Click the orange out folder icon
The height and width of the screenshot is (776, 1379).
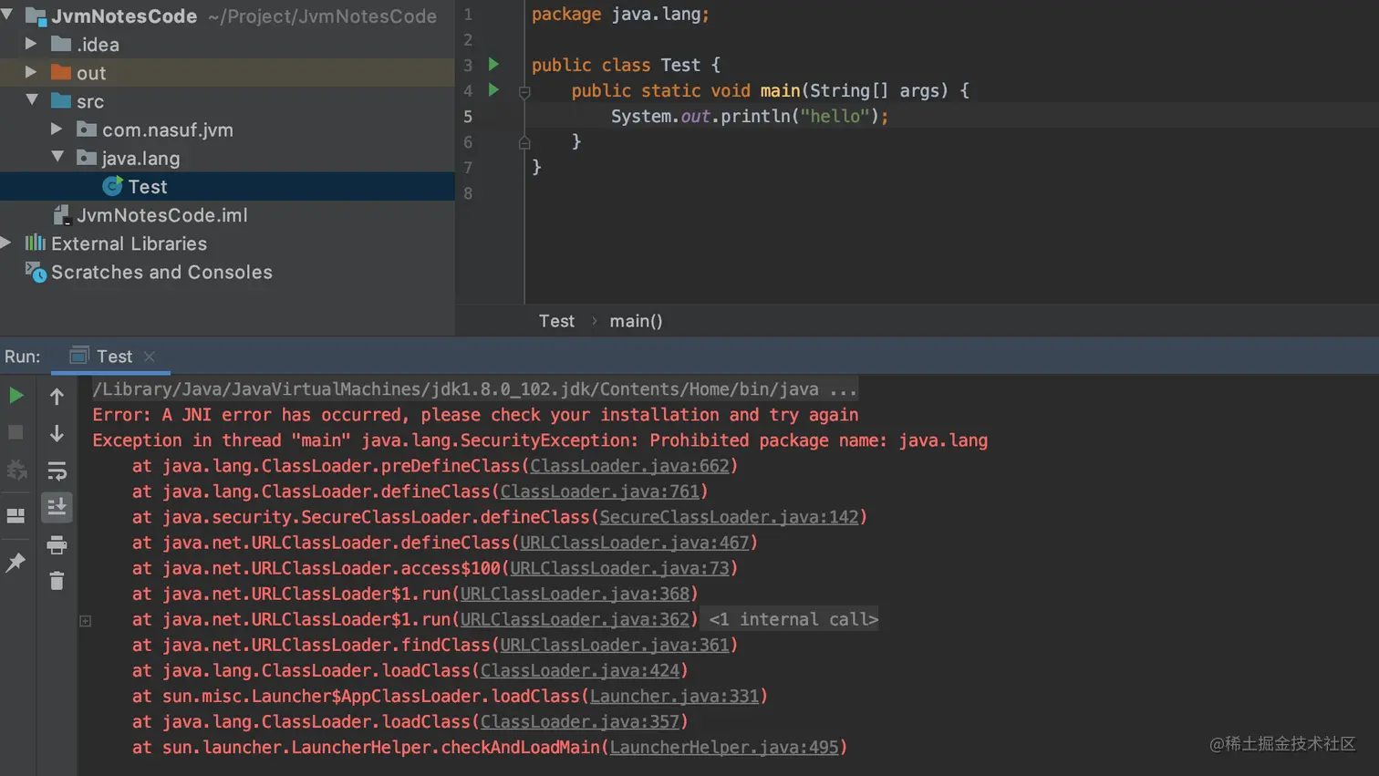click(61, 72)
